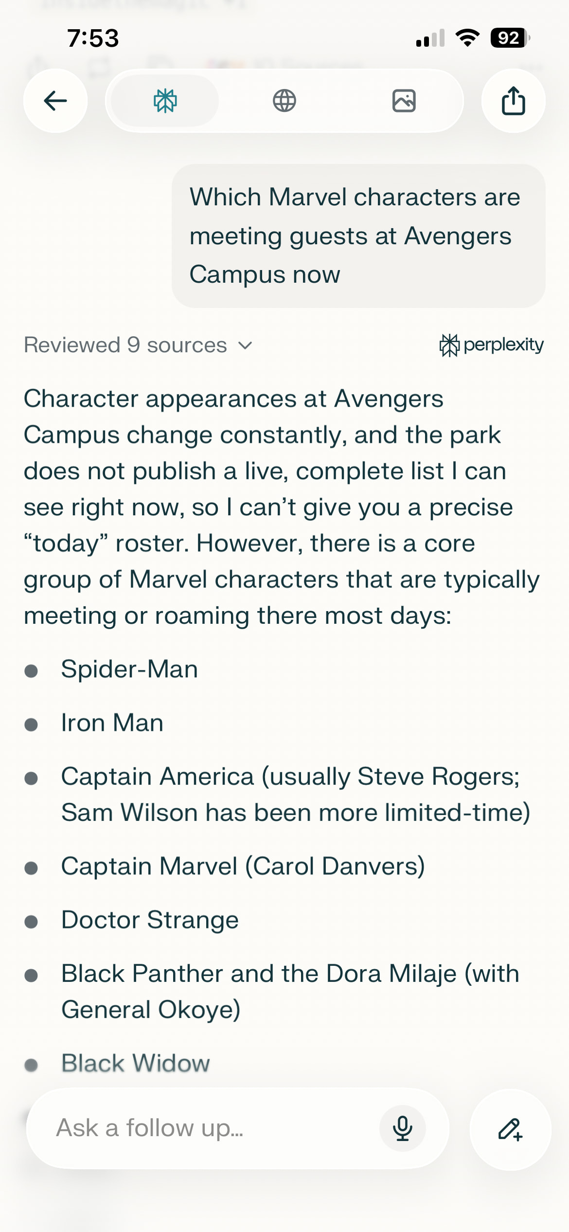This screenshot has height=1232, width=569.
Task: Tap the Iron Man list item
Action: click(112, 723)
